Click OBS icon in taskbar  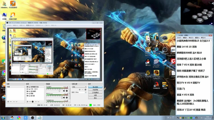32,118
